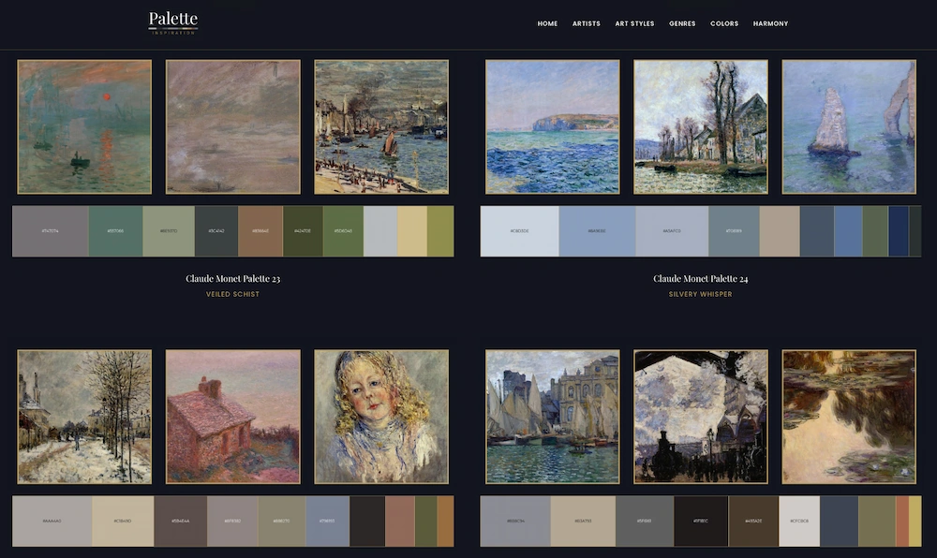Screen dimensions: 937x558
Task: Select the sage swatch in Palette 23
Action: coord(169,231)
